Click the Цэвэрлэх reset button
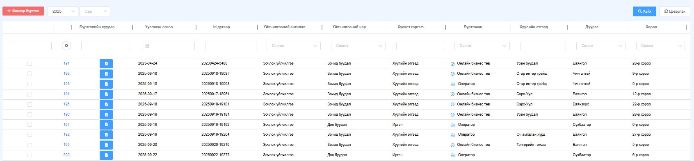 tap(675, 11)
